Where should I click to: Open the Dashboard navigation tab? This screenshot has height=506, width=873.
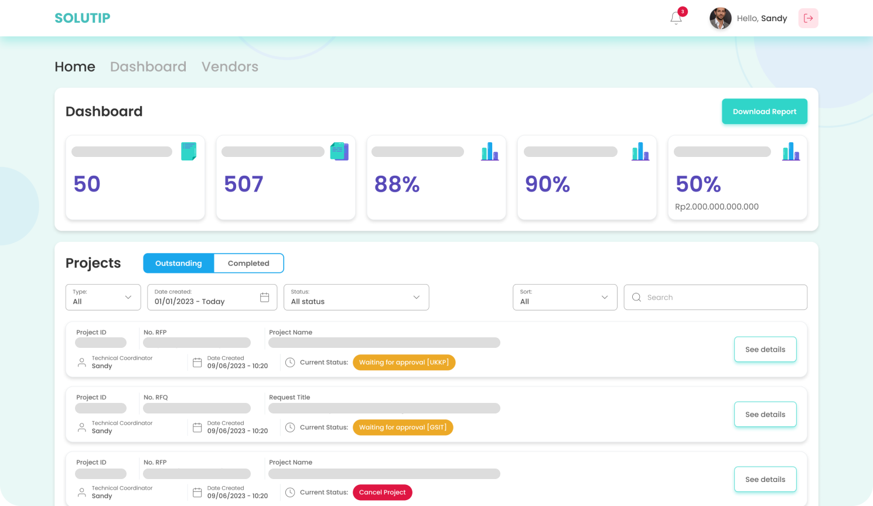pos(148,66)
